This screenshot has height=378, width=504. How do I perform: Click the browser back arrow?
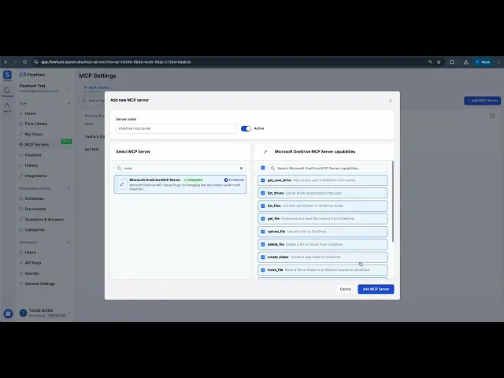6,62
